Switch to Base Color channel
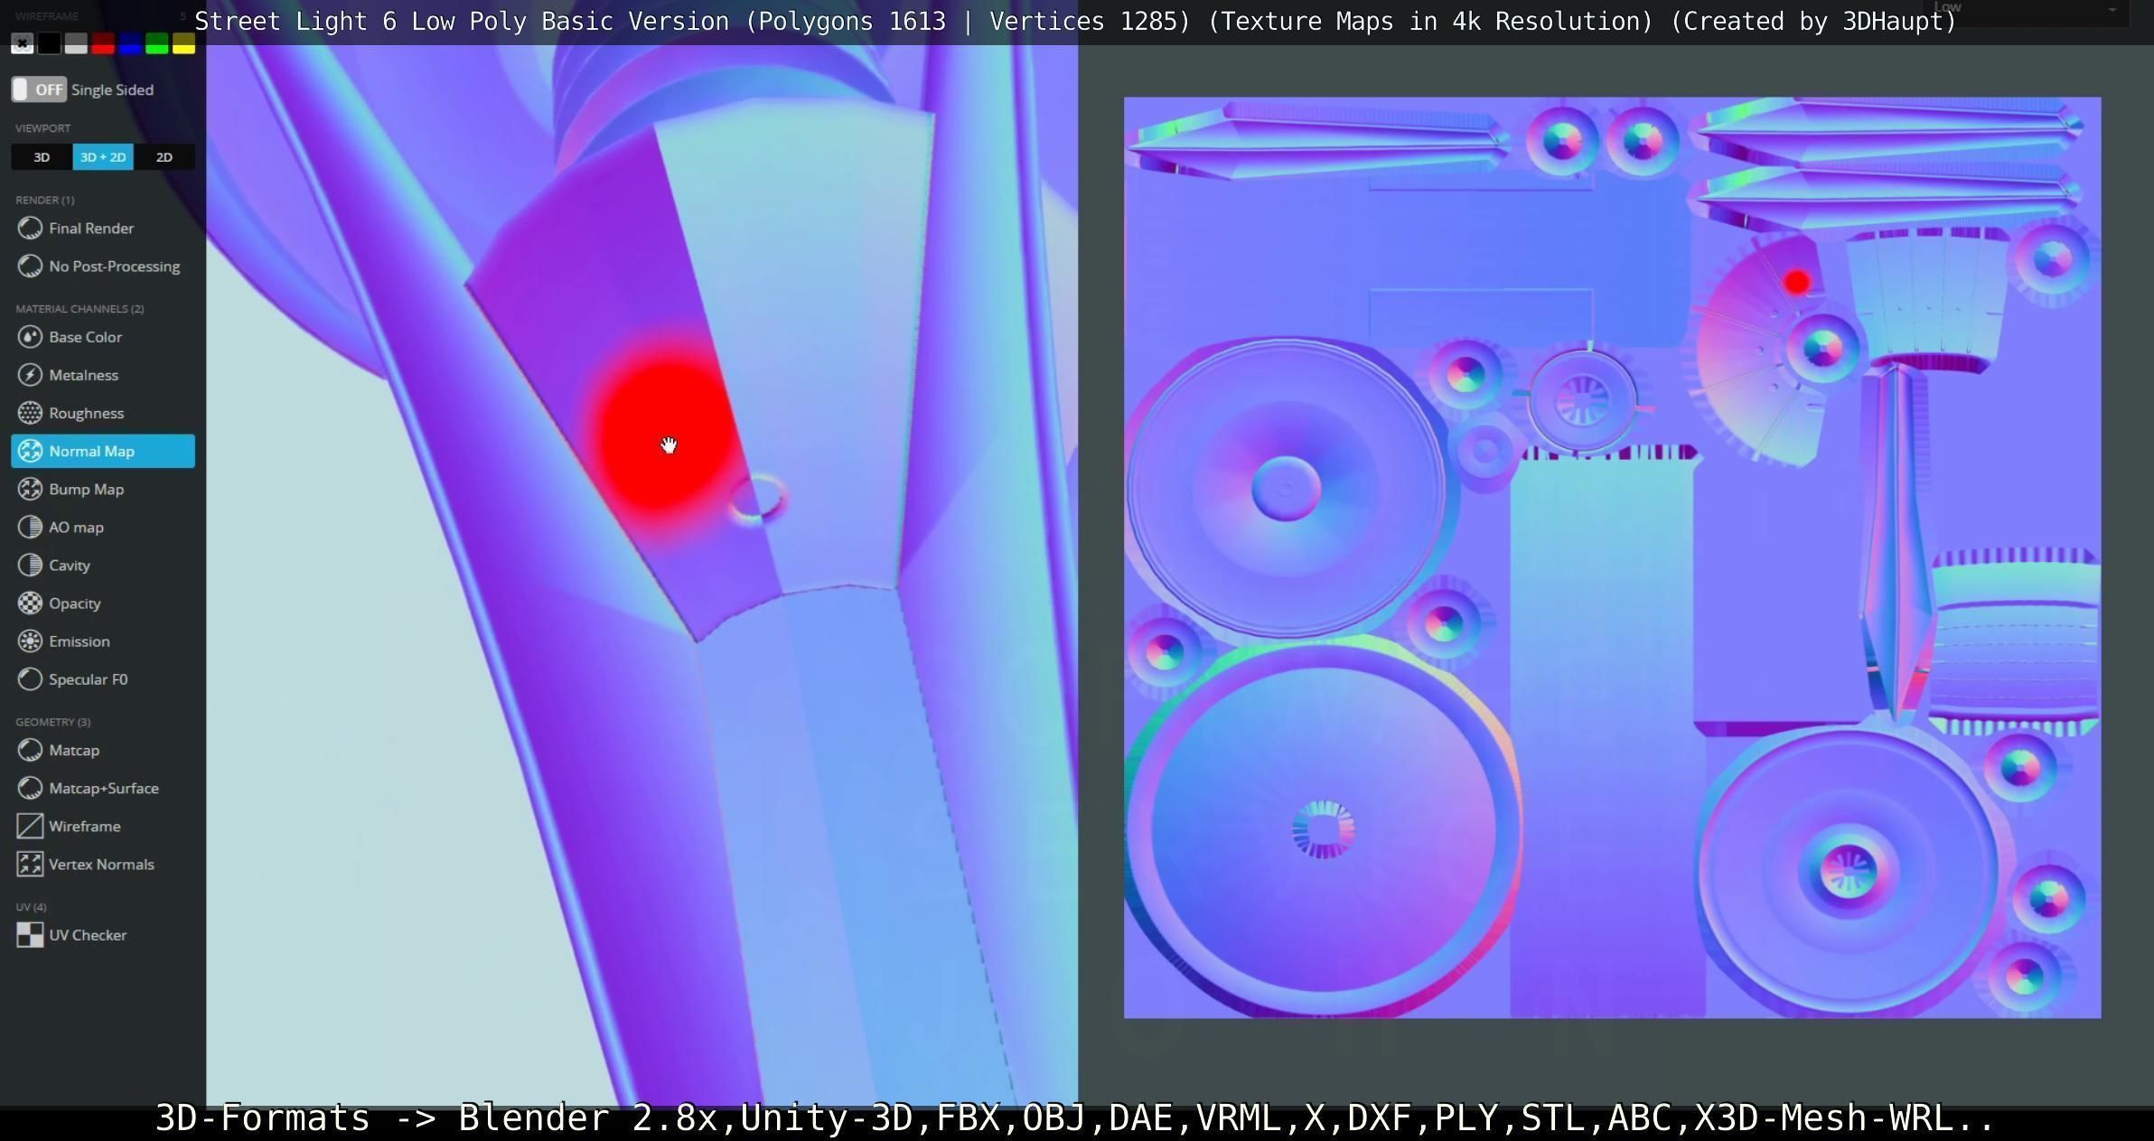 click(85, 337)
